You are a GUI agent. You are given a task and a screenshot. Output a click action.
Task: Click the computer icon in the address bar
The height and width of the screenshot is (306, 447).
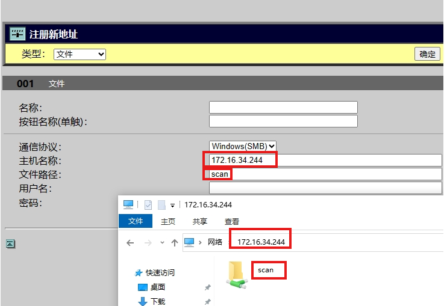click(189, 242)
